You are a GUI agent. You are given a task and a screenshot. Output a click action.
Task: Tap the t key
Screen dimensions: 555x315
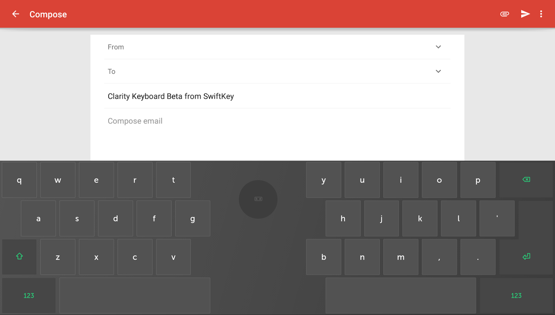click(x=173, y=180)
